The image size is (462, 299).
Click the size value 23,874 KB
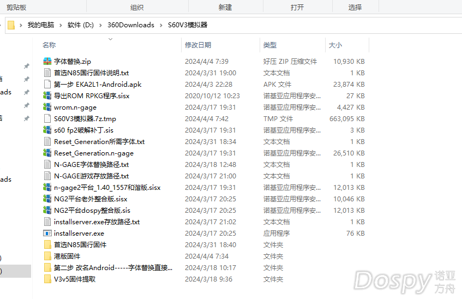tap(349, 85)
